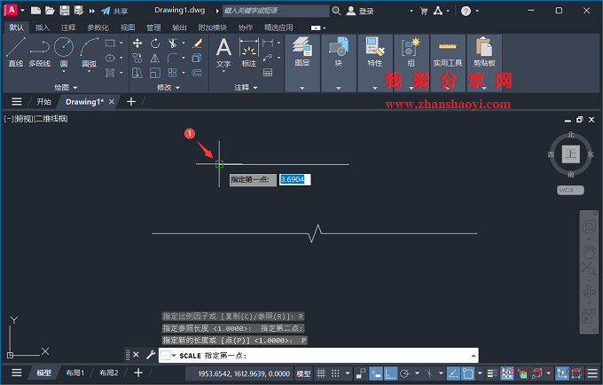
Task: Click the search keyword input box
Action: (276, 11)
